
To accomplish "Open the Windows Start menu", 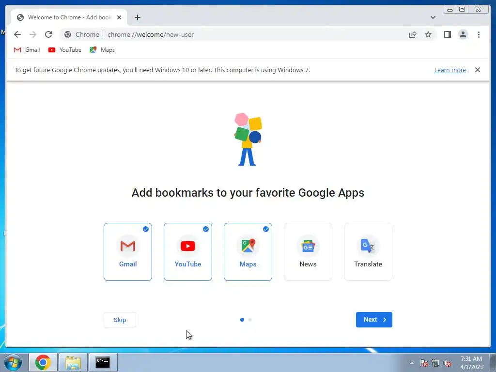I will [x=13, y=362].
